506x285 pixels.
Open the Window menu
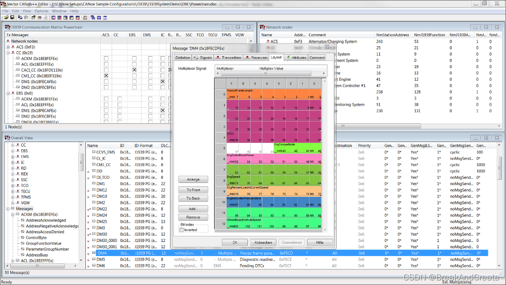59,11
